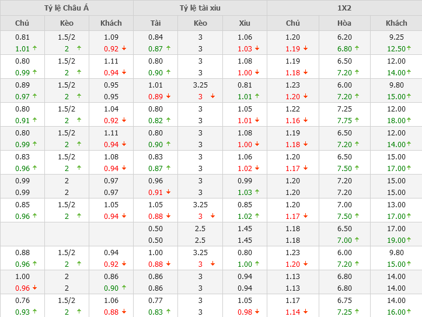Click the green up arrow beside 0.82
Image resolution: width=422 pixels, height=317 pixels.
pyautogui.click(x=168, y=121)
